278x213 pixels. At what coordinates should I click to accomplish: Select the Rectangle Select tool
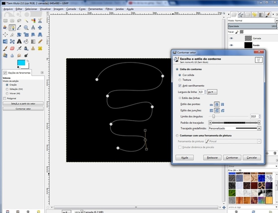click(5, 21)
